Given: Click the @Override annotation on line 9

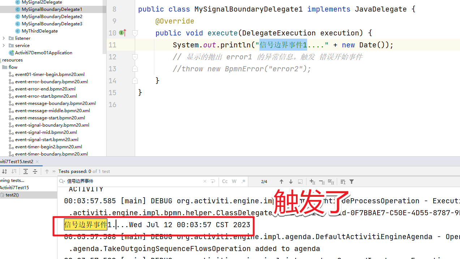Looking at the screenshot, I should pos(175,21).
